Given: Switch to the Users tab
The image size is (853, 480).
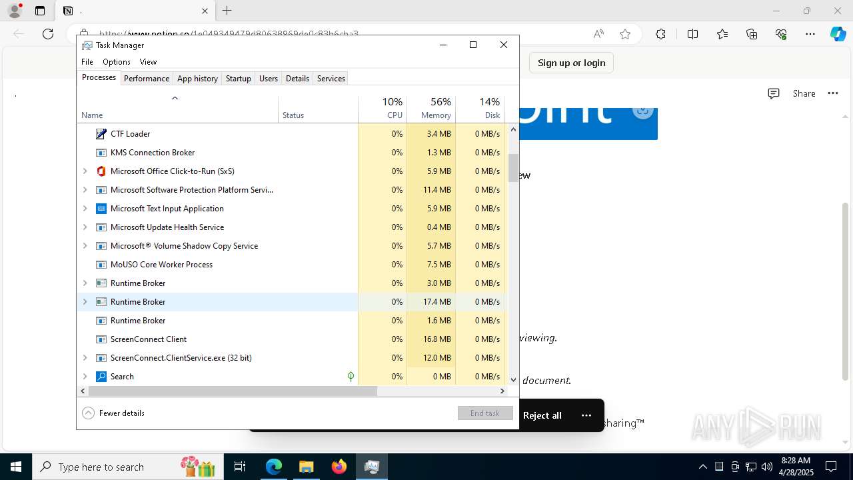Looking at the screenshot, I should (x=269, y=79).
